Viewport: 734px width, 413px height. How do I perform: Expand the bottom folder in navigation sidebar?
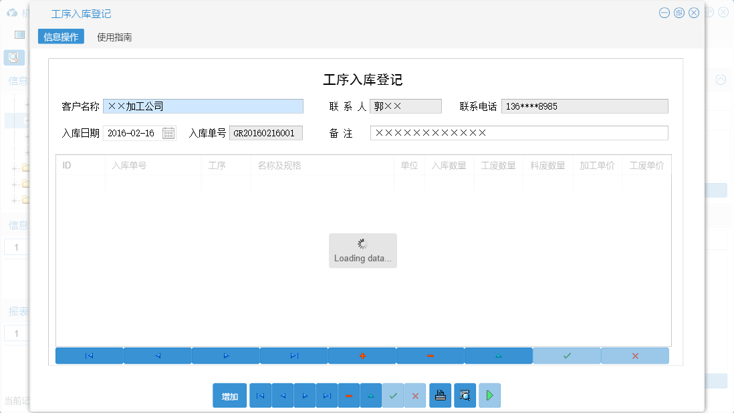(x=15, y=201)
